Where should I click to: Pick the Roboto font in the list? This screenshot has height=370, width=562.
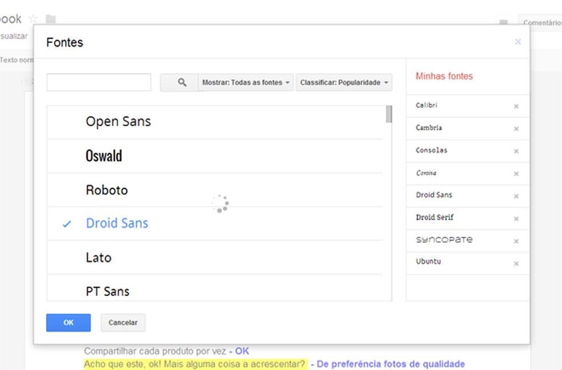107,190
